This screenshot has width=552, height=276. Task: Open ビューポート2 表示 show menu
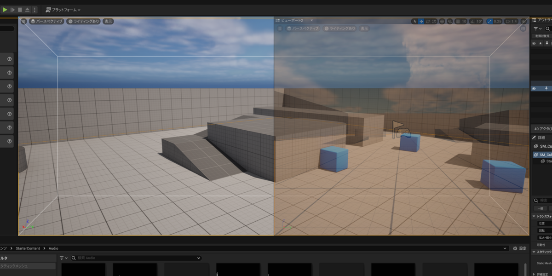(x=364, y=29)
